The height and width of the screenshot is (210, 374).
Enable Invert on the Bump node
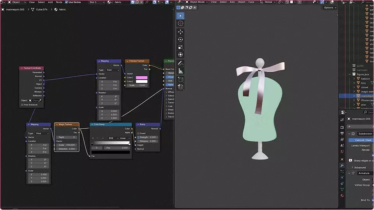tap(138, 133)
